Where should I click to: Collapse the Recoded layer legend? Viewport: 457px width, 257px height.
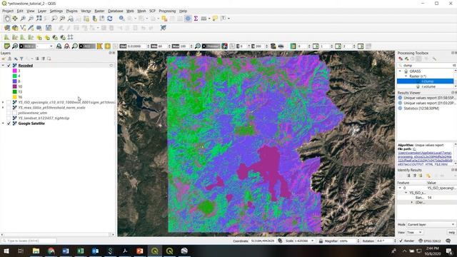point(3,66)
